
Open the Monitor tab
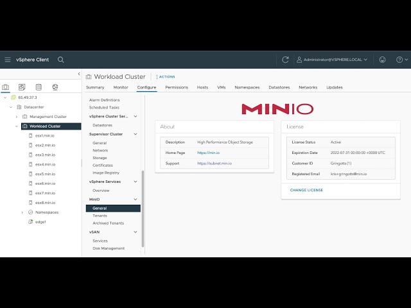(121, 87)
